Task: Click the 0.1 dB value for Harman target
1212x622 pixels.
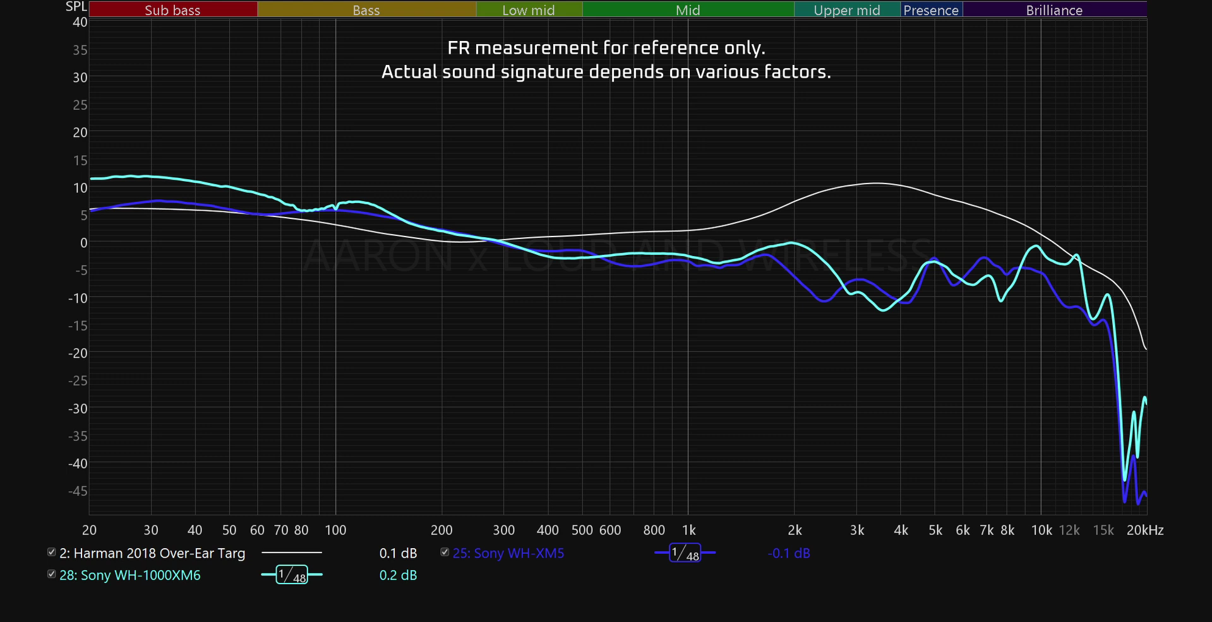Action: tap(398, 553)
